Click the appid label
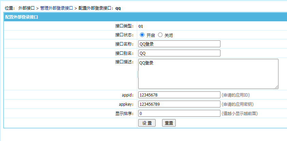 (x=128, y=95)
